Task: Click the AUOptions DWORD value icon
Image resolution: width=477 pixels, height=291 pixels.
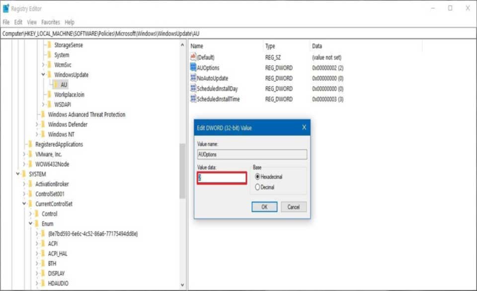Action: [x=193, y=68]
